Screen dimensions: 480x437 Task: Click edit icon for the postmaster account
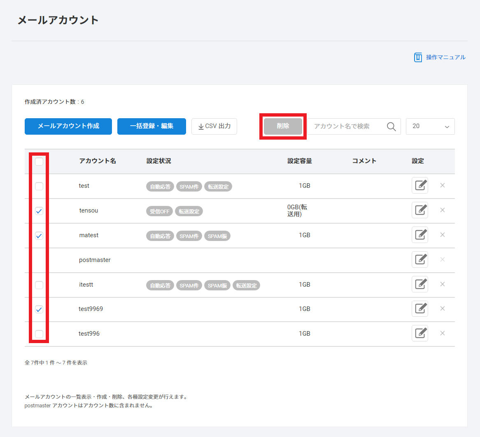click(419, 259)
